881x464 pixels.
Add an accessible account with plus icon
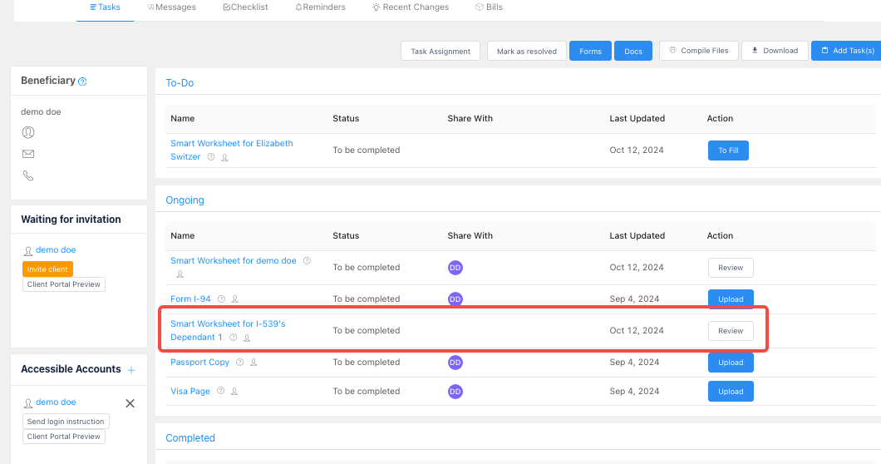(x=131, y=370)
